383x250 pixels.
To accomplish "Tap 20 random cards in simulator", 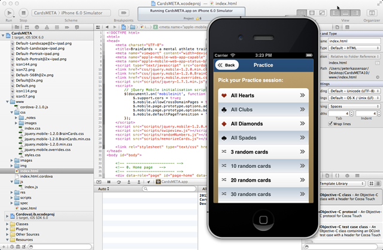I will pyautogui.click(x=263, y=180).
